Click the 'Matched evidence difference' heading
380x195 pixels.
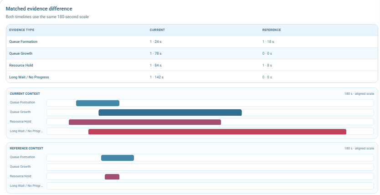tap(39, 9)
